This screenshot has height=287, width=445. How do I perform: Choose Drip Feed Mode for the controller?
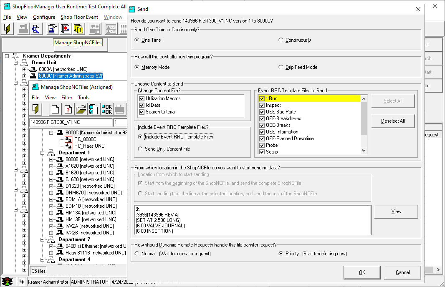281,67
